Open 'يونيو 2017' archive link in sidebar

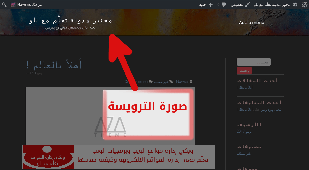click(x=244, y=132)
